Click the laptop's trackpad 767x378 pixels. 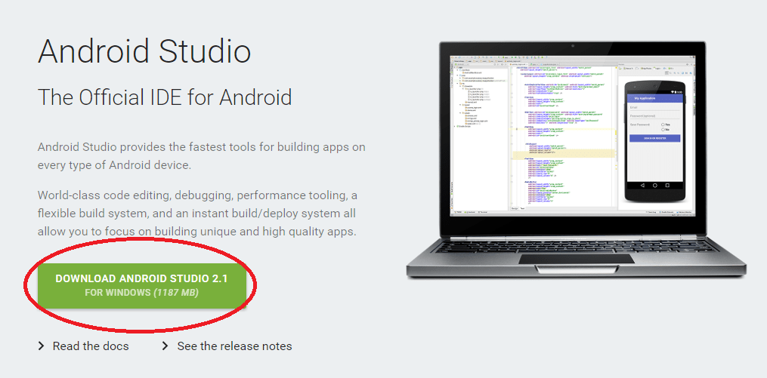click(x=577, y=258)
